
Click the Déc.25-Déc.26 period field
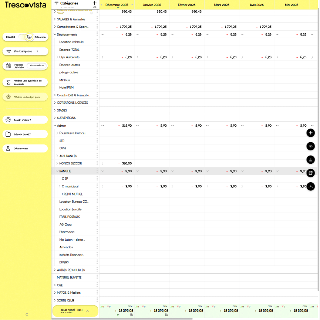click(36, 66)
